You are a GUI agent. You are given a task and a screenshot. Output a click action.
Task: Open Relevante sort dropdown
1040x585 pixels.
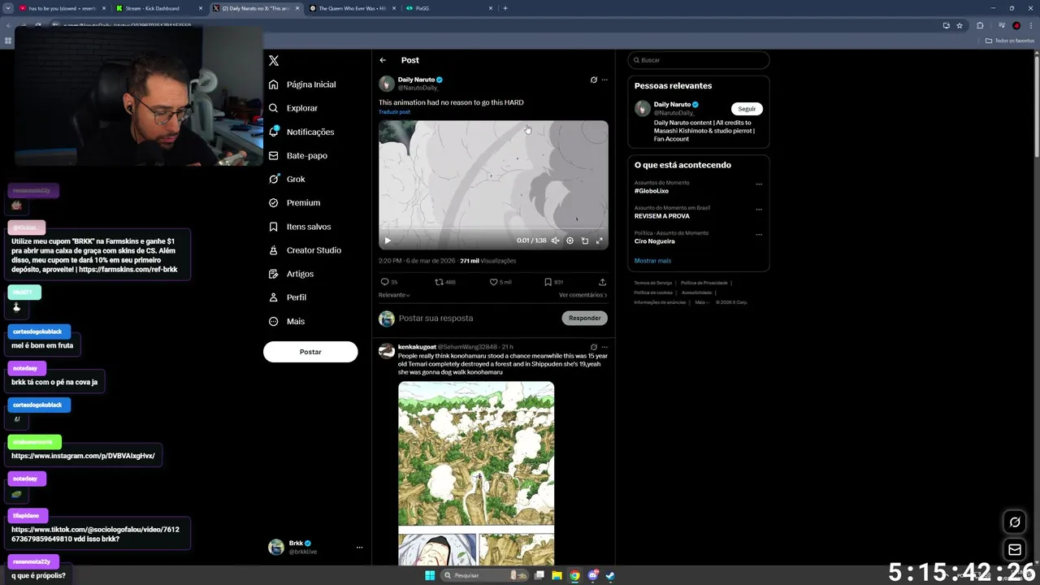click(394, 295)
